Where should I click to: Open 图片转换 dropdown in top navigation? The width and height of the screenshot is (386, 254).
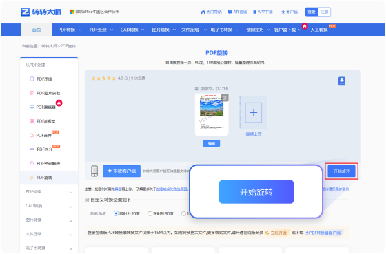(164, 30)
